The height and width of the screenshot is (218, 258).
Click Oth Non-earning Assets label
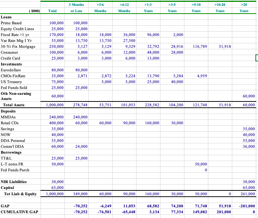[16, 96]
